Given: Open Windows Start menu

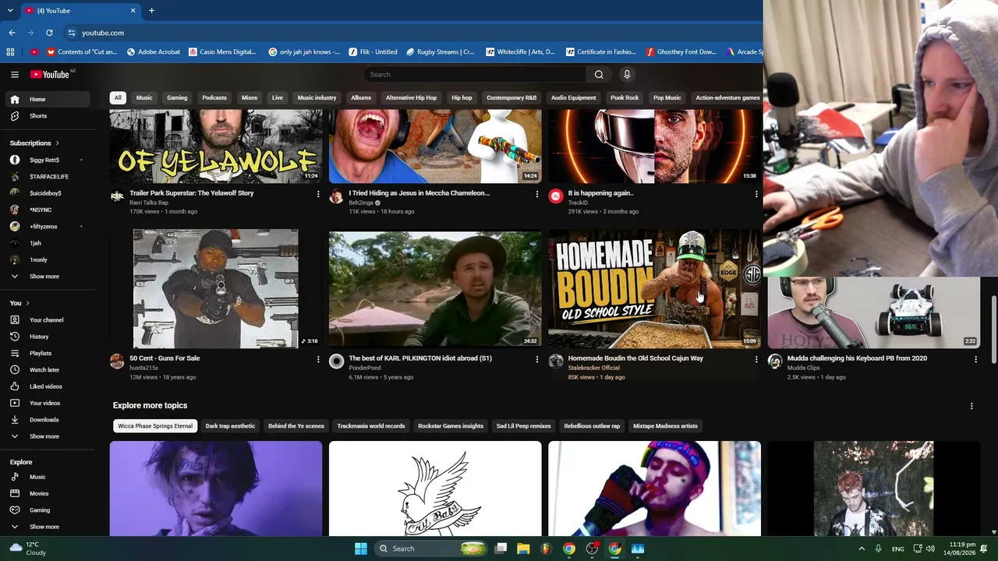Looking at the screenshot, I should coord(360,549).
